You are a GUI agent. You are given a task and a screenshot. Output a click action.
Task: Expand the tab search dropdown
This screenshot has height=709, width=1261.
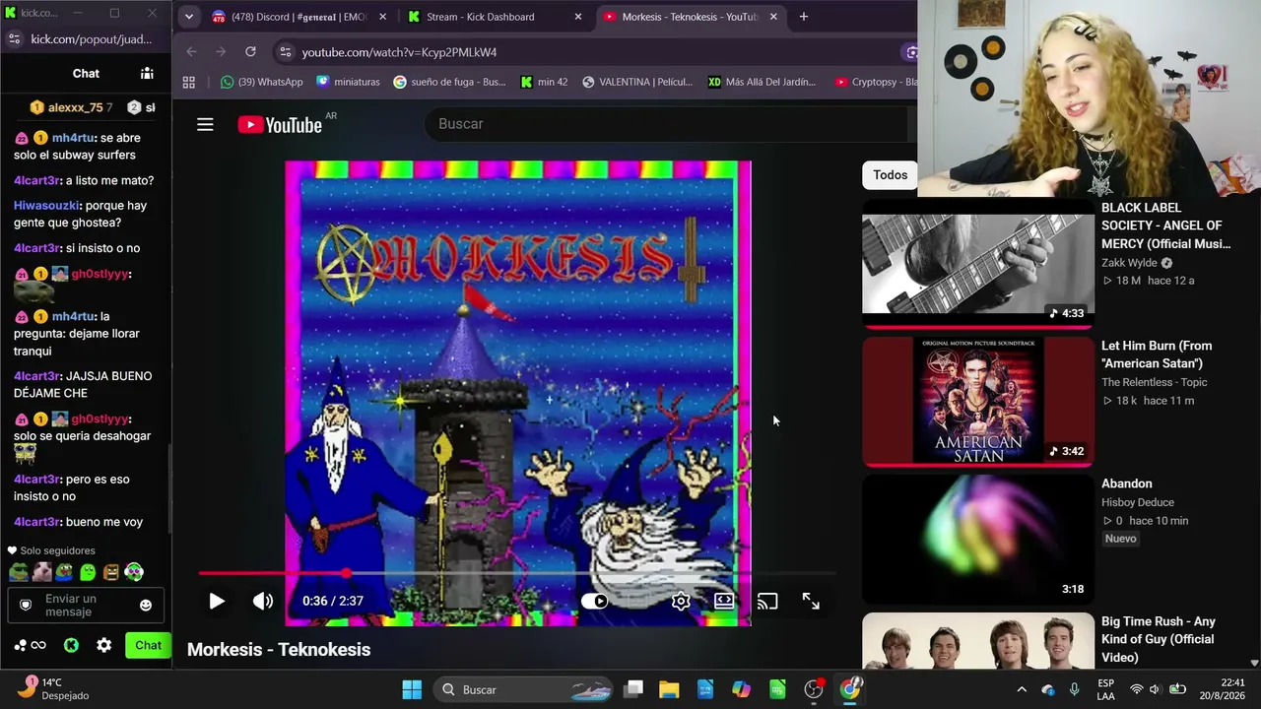click(x=188, y=17)
